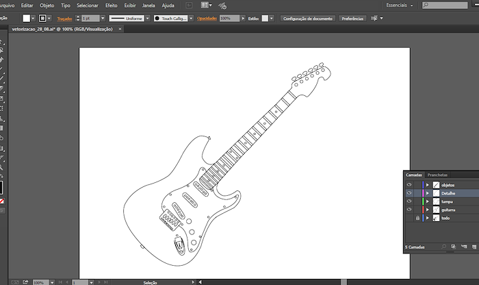Close the vetorizacao_28_08.ai document tab

[120, 29]
